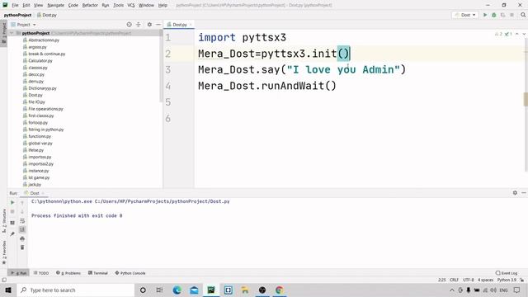This screenshot has height=297, width=528.
Task: Toggle the Structure side tool window tab
Action: point(3,221)
